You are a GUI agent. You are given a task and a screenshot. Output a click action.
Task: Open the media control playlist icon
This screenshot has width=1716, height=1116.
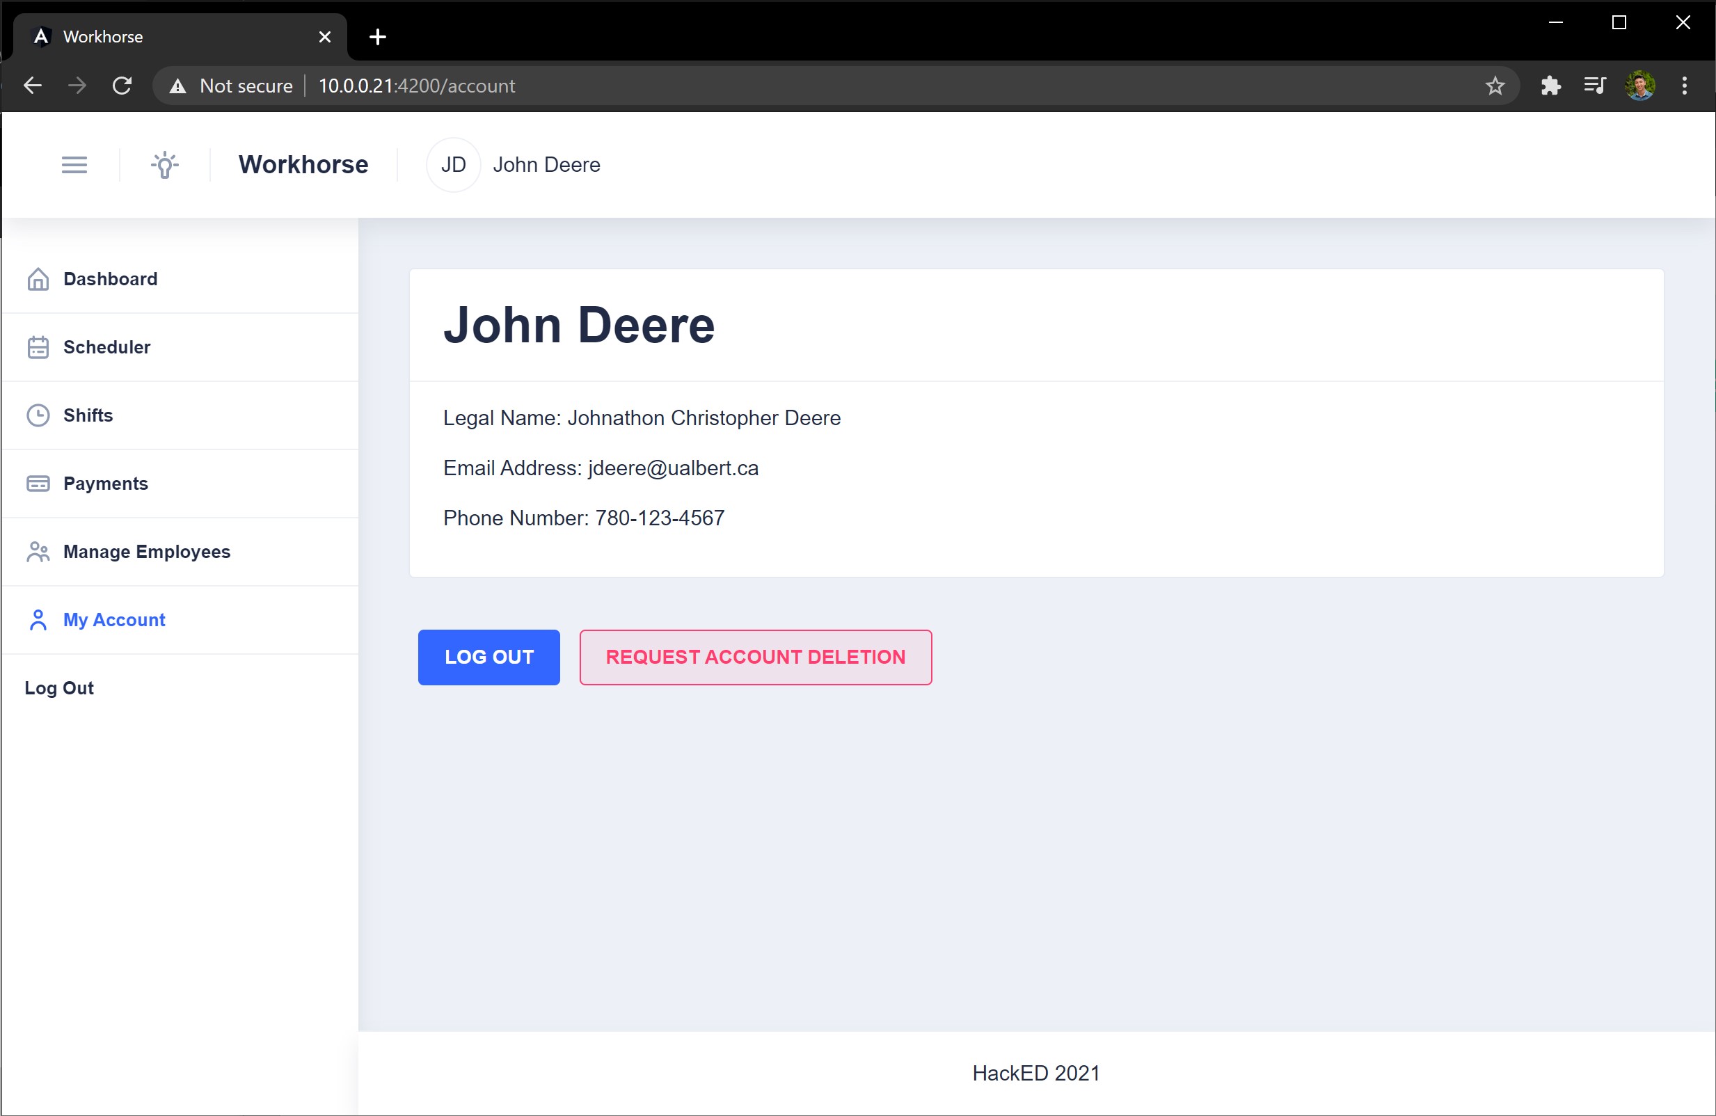pyautogui.click(x=1594, y=86)
